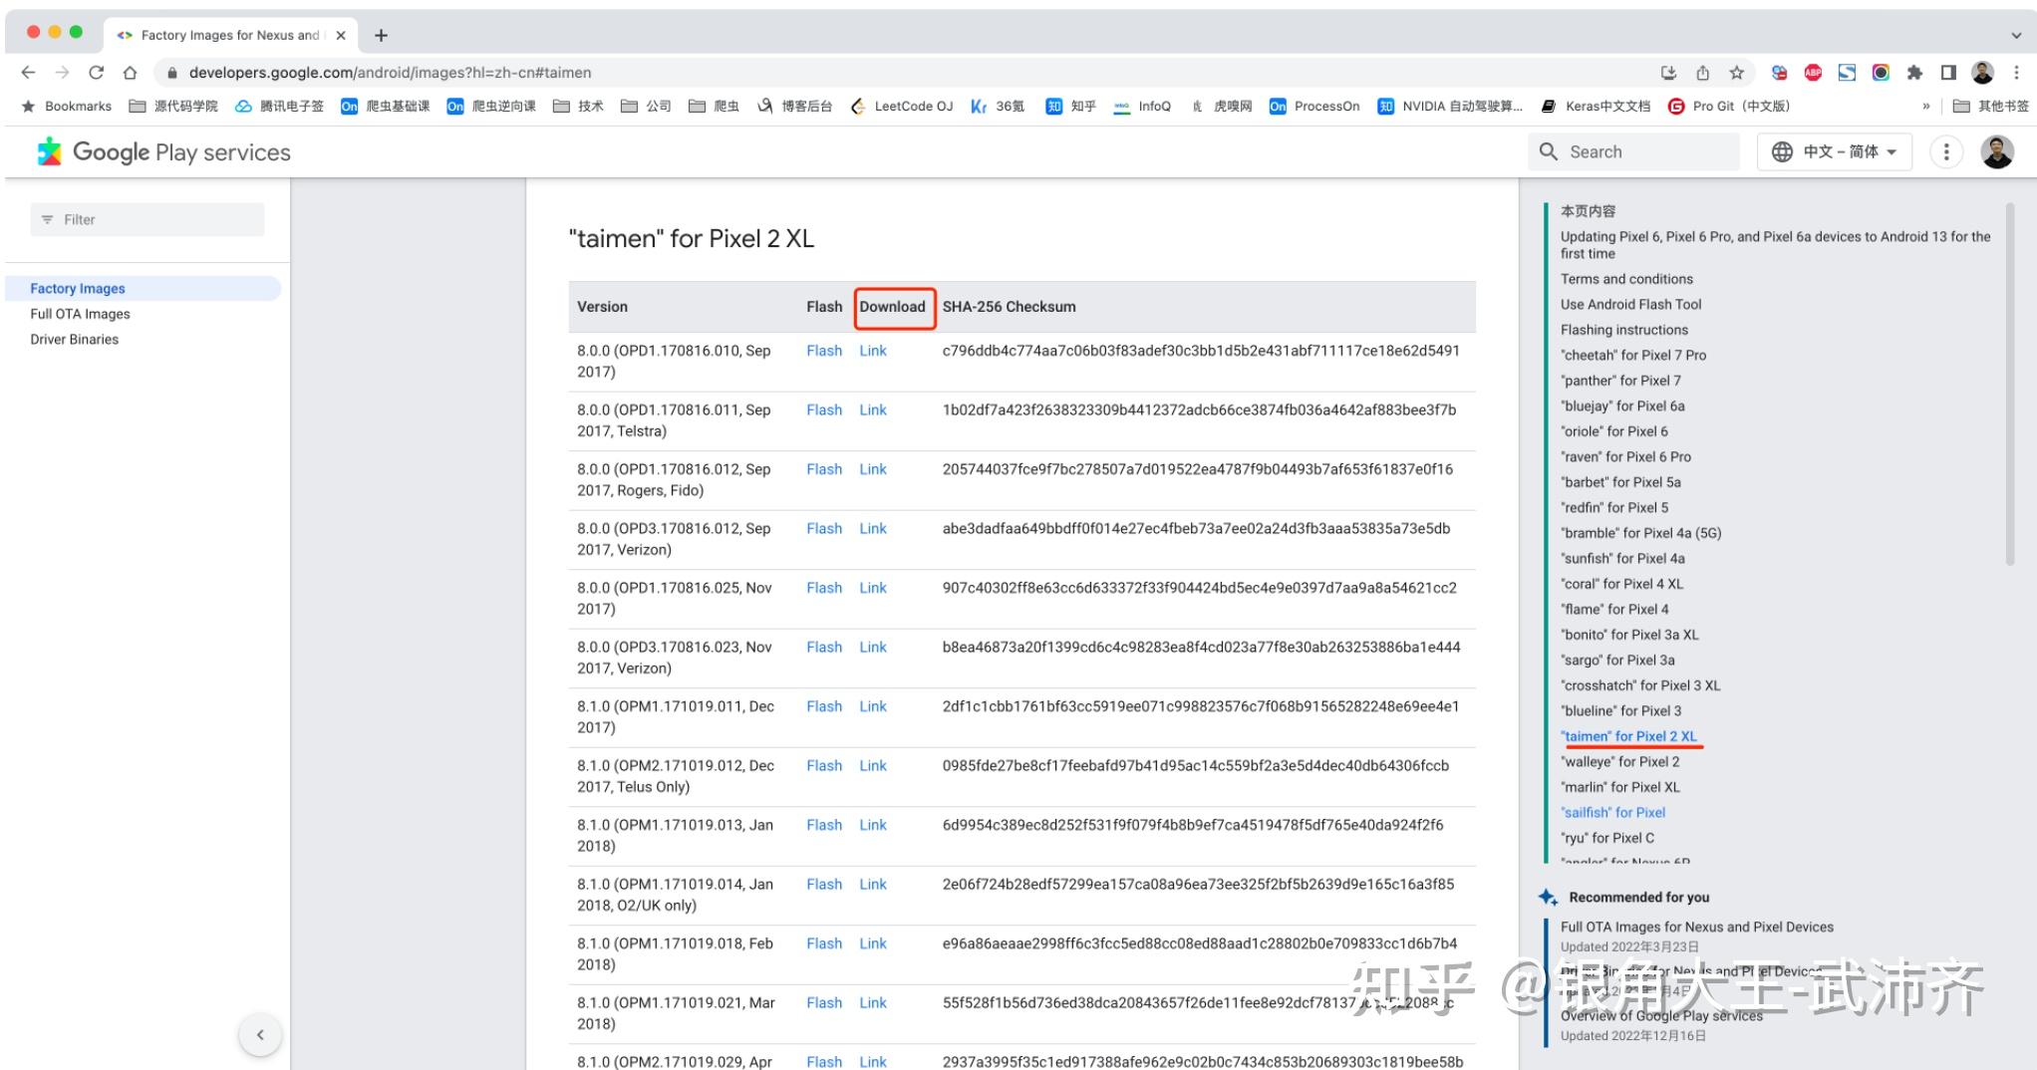Image resolution: width=2037 pixels, height=1070 pixels.
Task: Expand the 爬虫 bookmark folder
Action: pyautogui.click(x=714, y=106)
